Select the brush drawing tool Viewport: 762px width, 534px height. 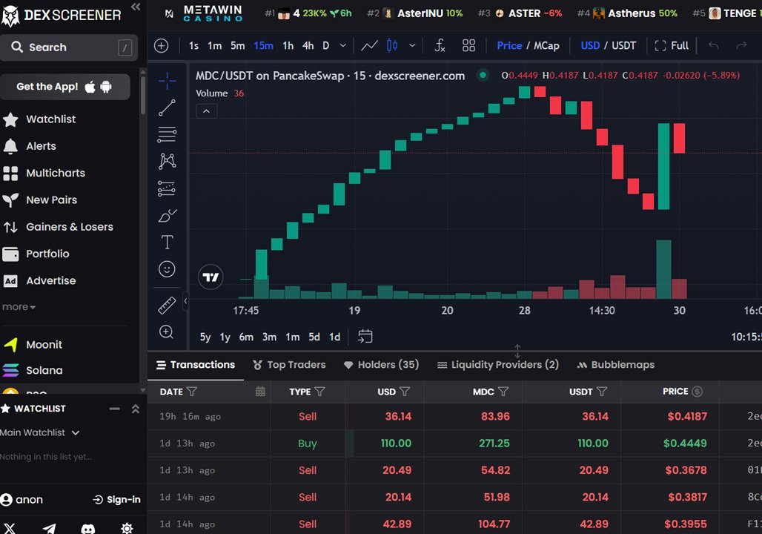167,215
